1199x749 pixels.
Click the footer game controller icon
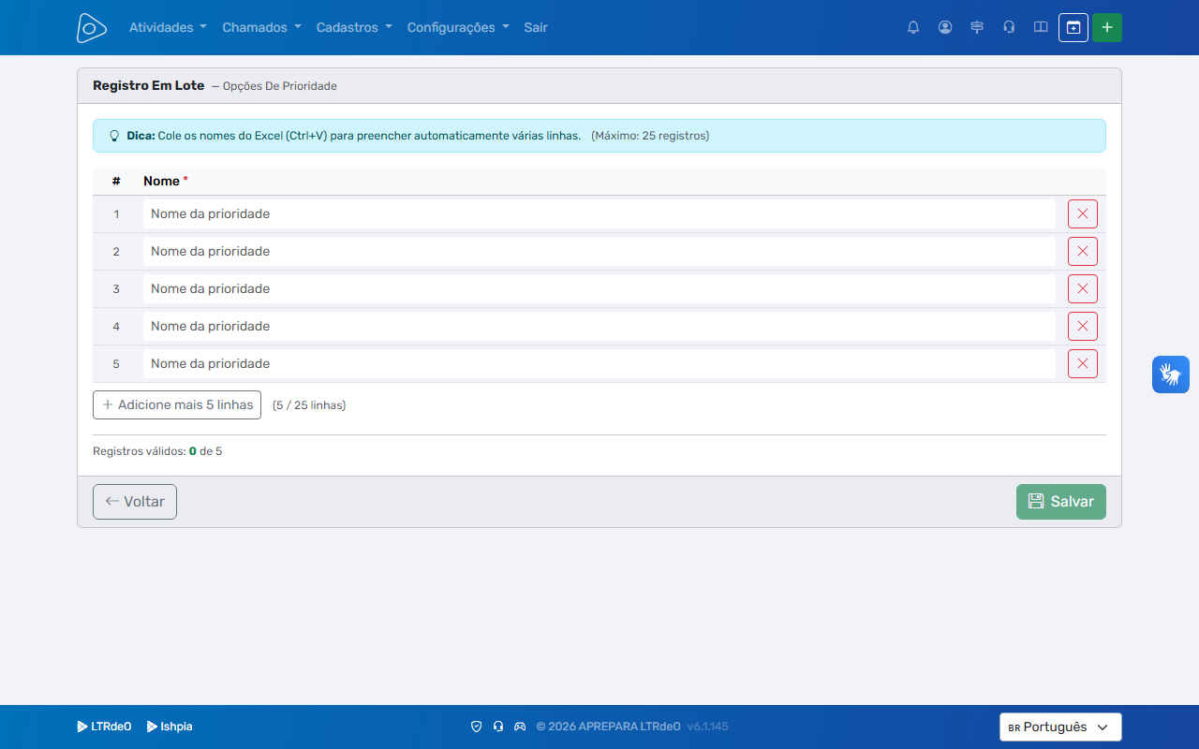point(520,727)
